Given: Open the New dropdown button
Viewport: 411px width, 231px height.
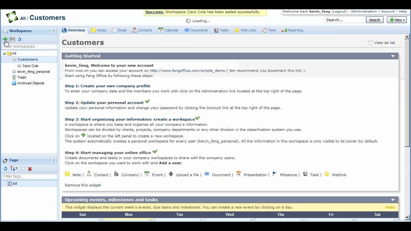Looking at the screenshot, I should click(397, 20).
